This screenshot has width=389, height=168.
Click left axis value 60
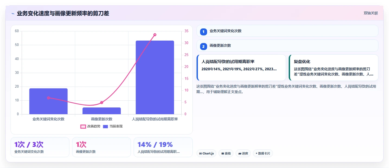coord(17,31)
